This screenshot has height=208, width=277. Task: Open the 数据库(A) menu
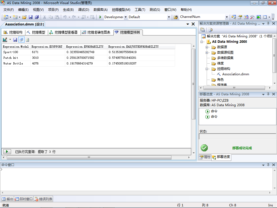tap(101, 10)
